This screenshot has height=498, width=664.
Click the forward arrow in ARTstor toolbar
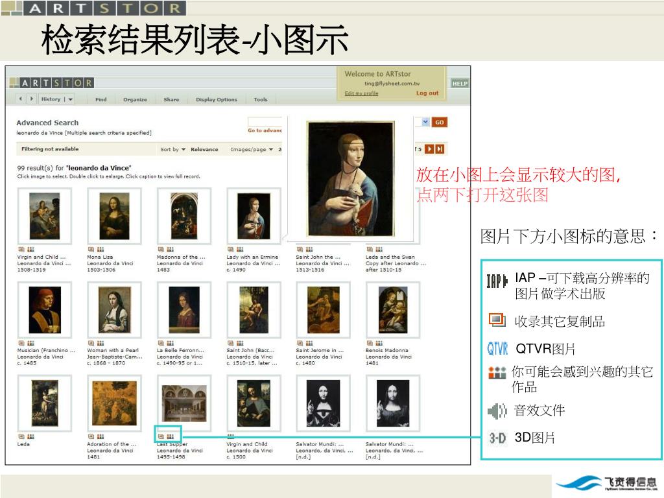(31, 99)
